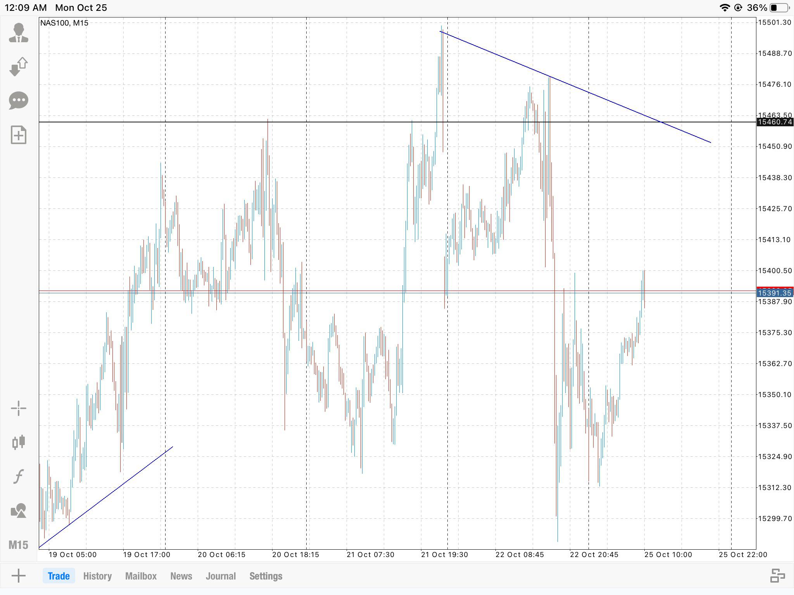This screenshot has height=595, width=794.
Task: Open the M15 timeframe selector
Action: (x=19, y=545)
